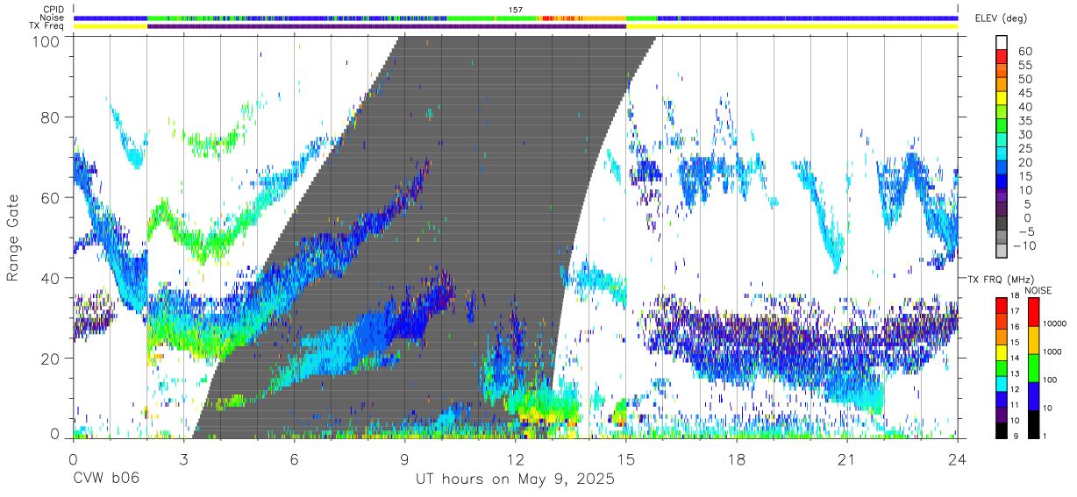Click the 14 label on TX FRQ legend
This screenshot has height=497, width=1077.
tap(1016, 359)
